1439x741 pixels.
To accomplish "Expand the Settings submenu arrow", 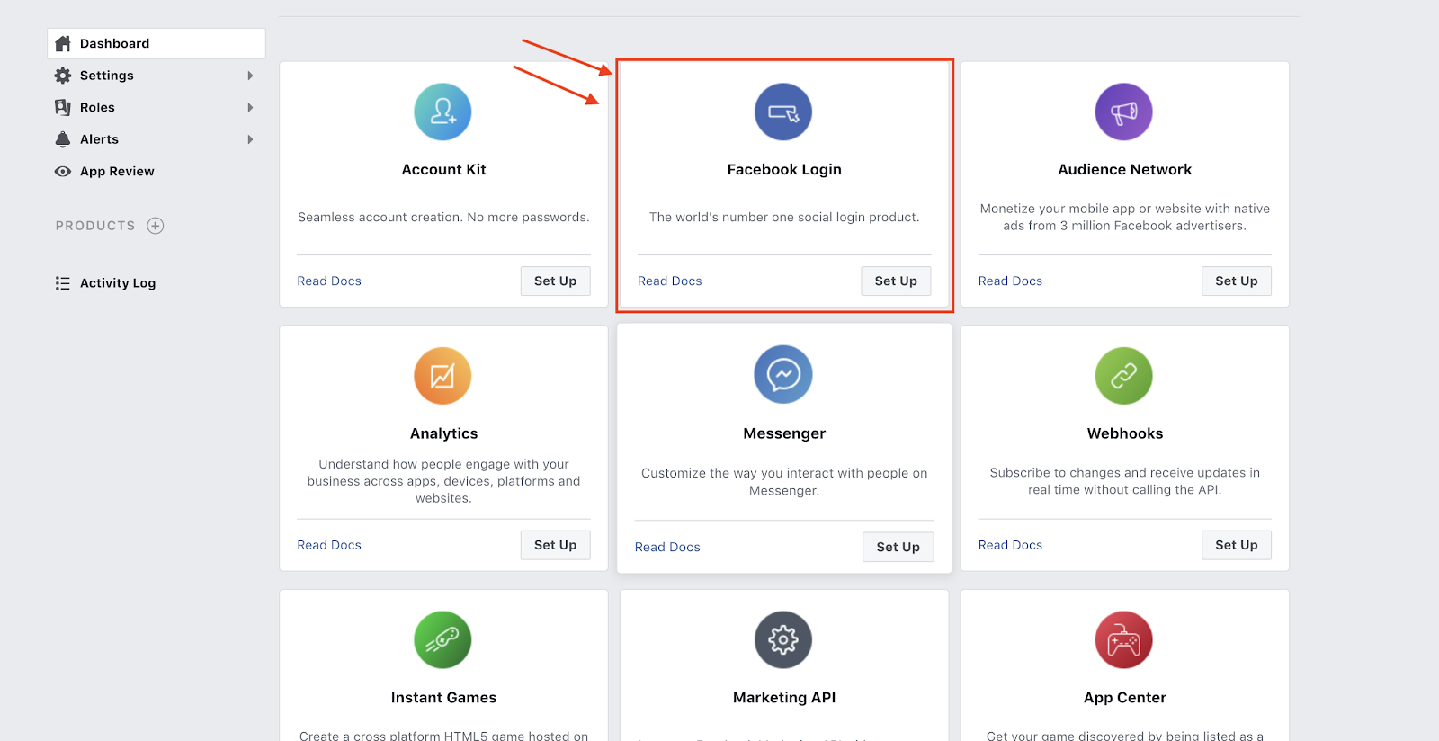I will tap(250, 76).
